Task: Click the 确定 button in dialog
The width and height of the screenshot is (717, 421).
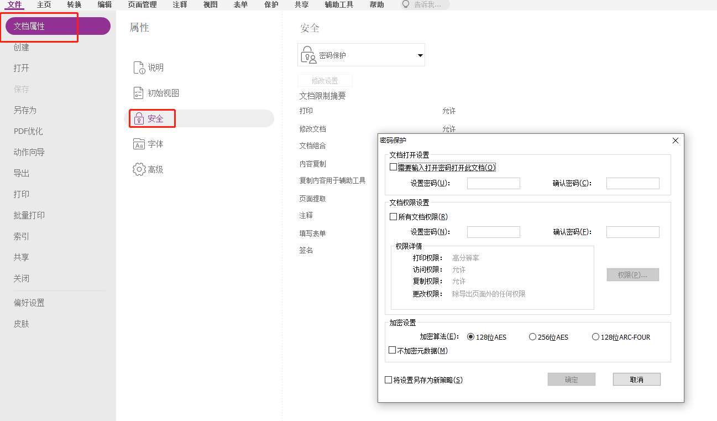Action: [x=571, y=380]
